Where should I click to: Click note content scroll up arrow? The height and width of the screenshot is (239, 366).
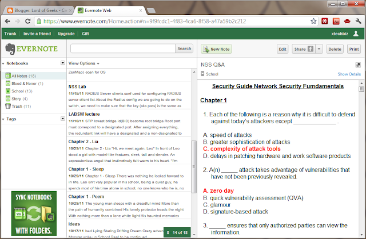click(x=361, y=83)
